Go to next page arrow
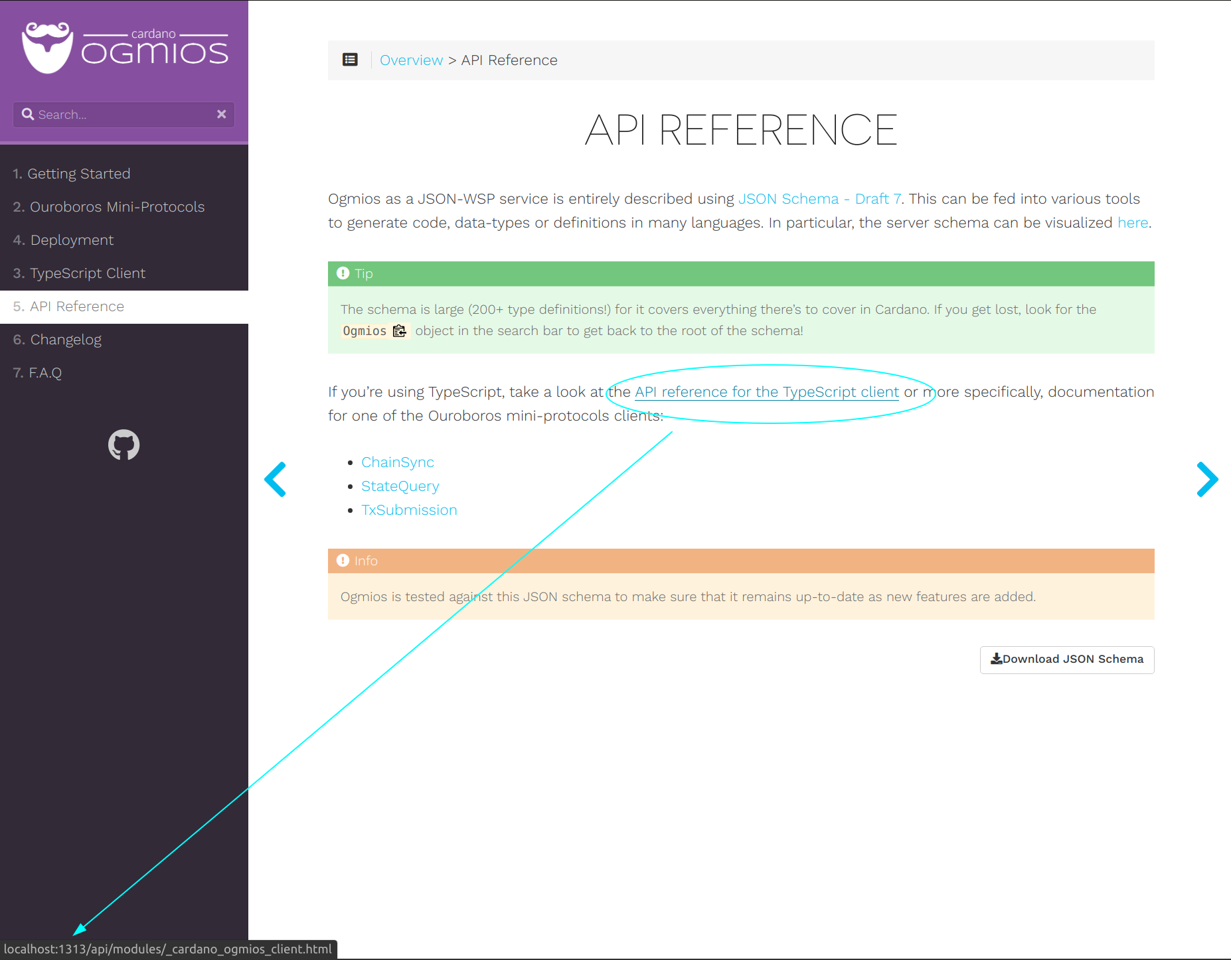The image size is (1231, 960). pyautogui.click(x=1207, y=479)
